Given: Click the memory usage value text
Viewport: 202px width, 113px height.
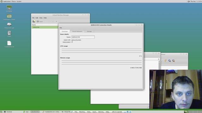Looking at the screenshot, I should tap(136, 68).
